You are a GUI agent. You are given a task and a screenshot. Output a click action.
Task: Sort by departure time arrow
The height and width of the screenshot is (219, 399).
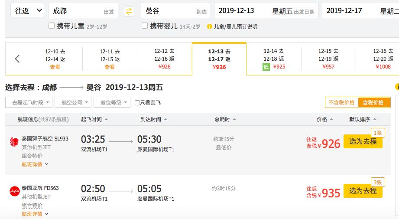click(106, 119)
